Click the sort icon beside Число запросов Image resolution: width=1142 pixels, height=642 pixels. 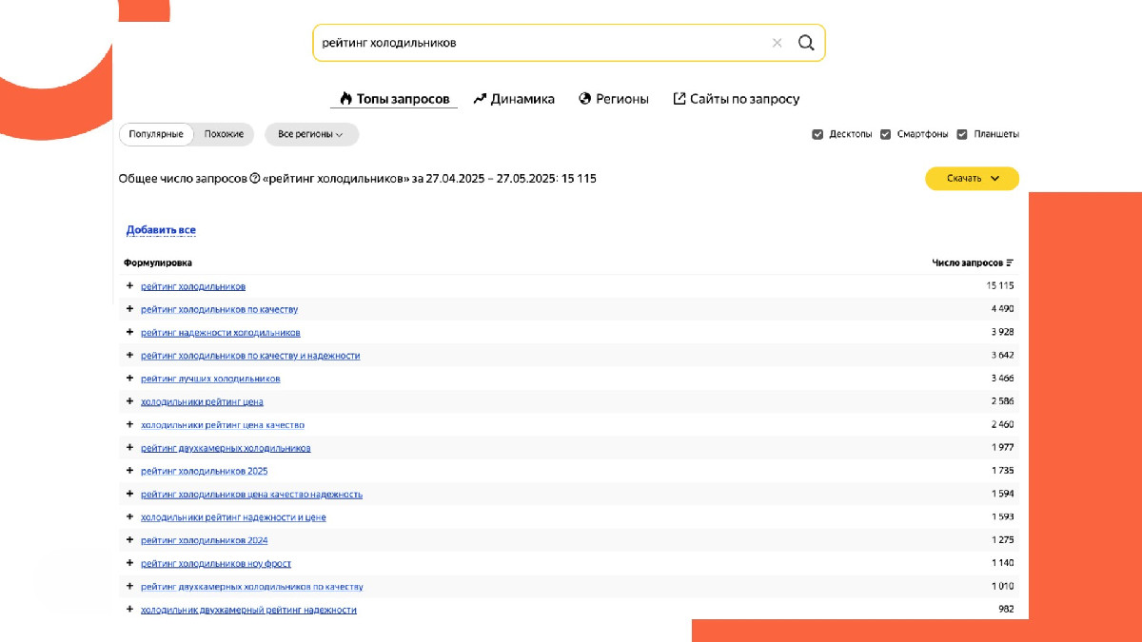(1010, 263)
